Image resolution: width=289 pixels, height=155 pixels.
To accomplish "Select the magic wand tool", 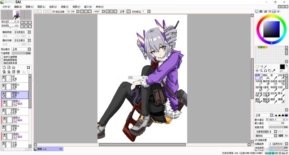I will pyautogui.click(x=266, y=66).
